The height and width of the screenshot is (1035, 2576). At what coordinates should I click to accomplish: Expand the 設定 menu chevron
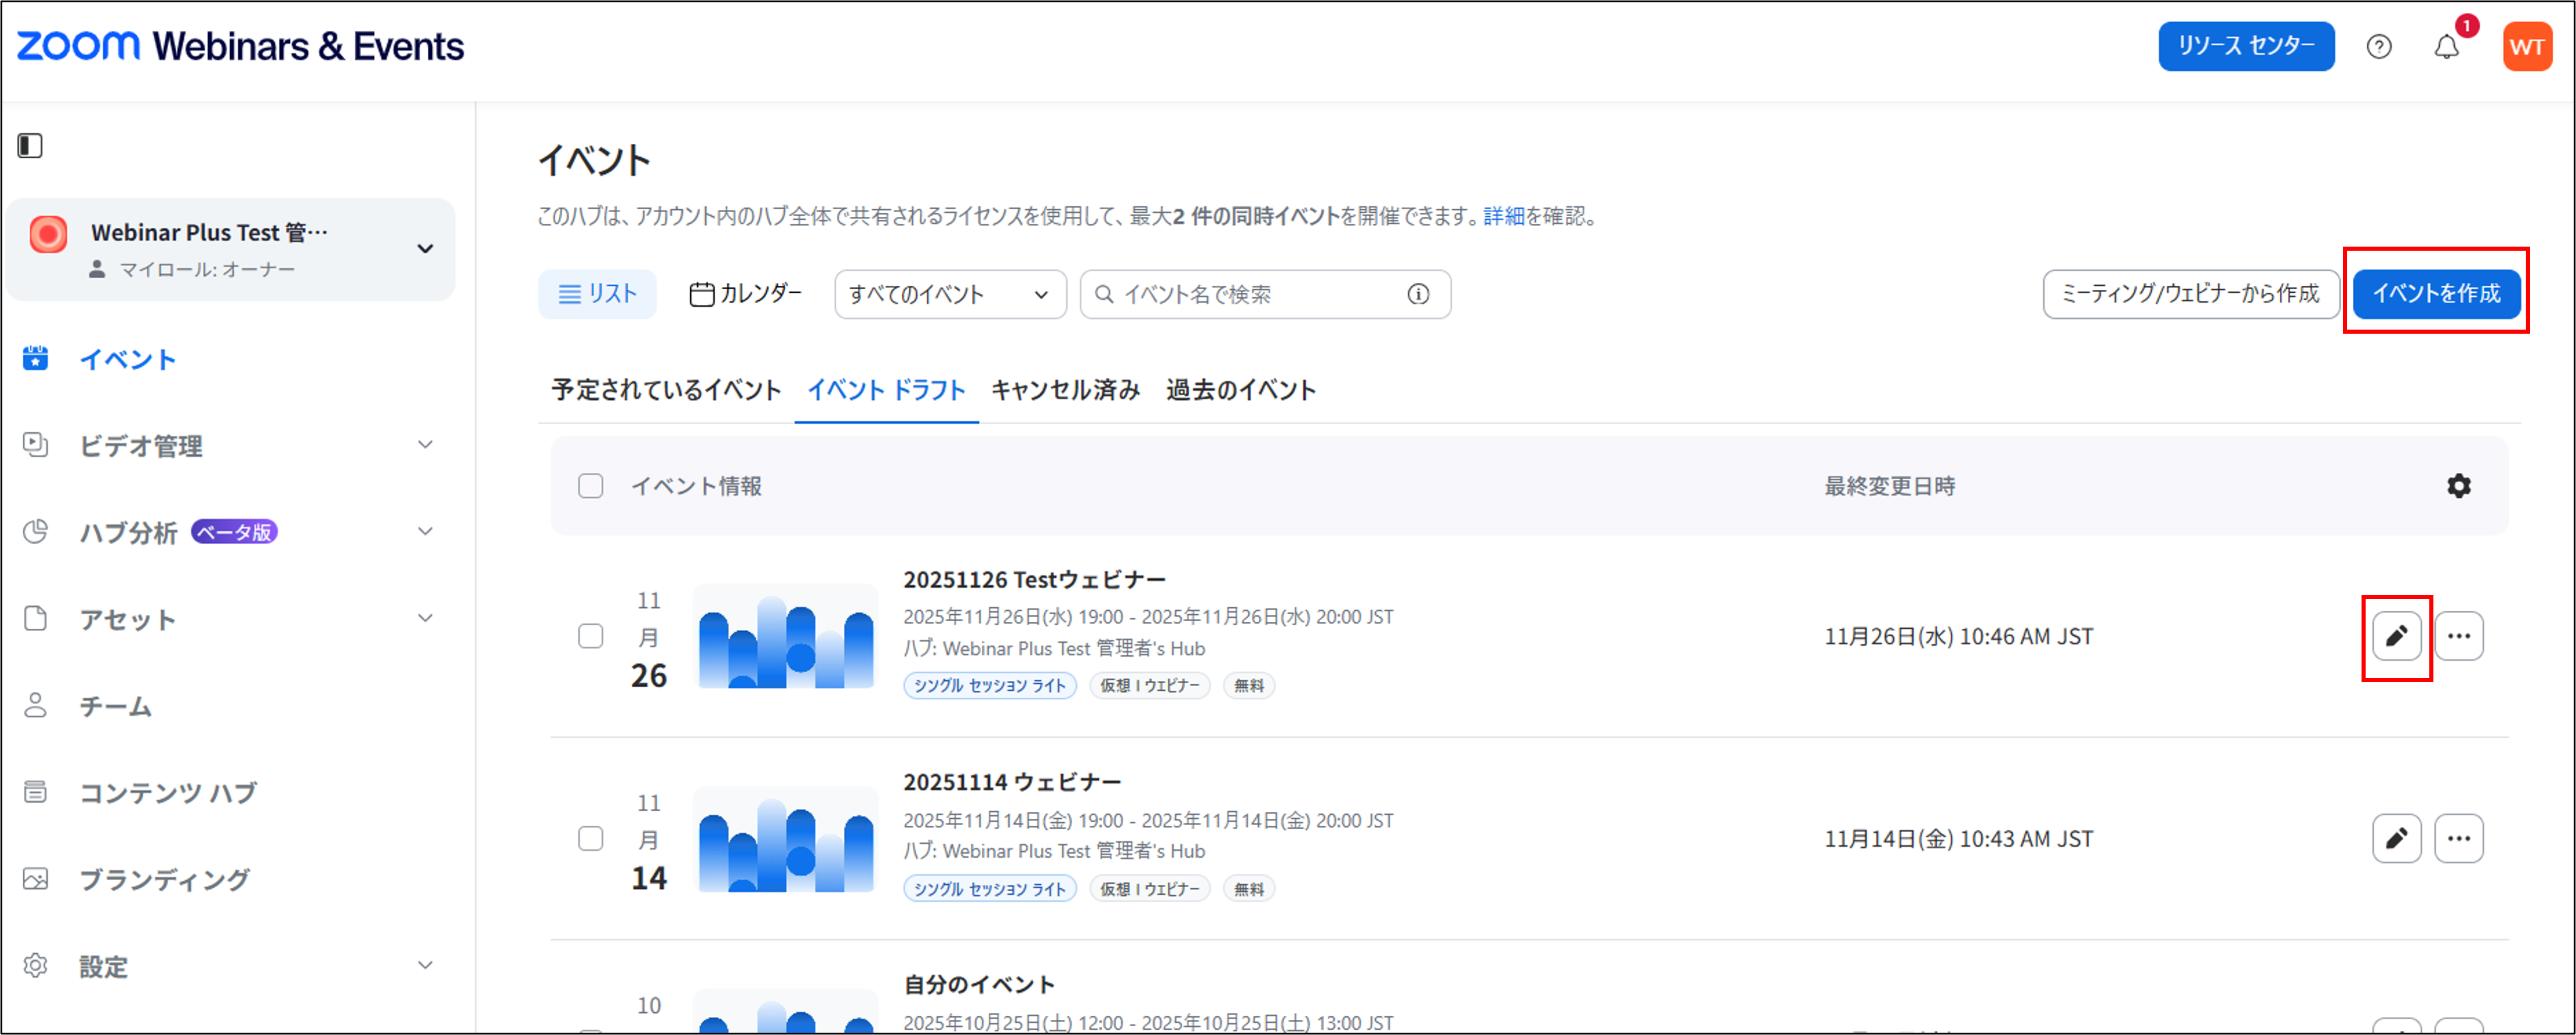[x=425, y=966]
